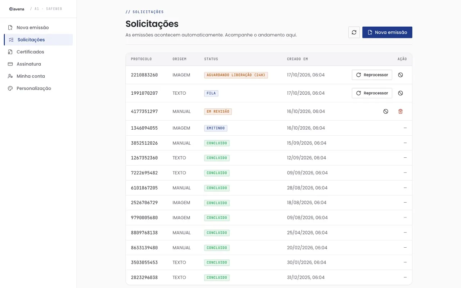Click the MANUAL origin of protocol 8633139480

pyautogui.click(x=182, y=248)
